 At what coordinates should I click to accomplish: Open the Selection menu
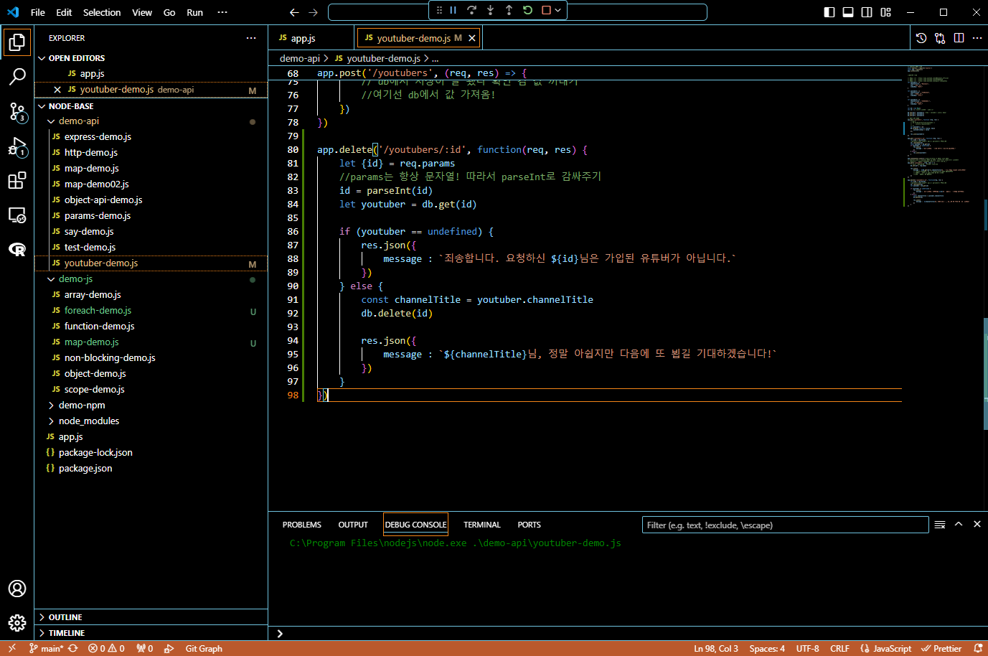(x=102, y=12)
